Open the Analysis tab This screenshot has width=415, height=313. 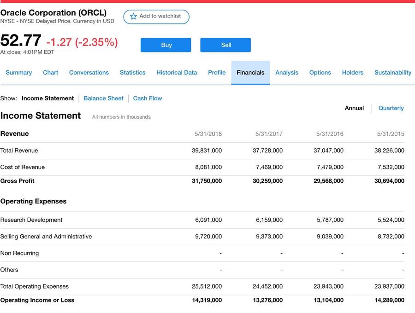point(287,73)
